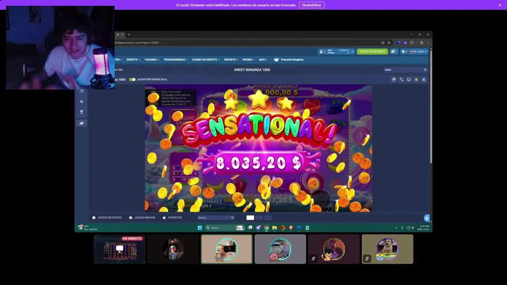Select the grey tile with pink donut badge
This screenshot has width=507, height=285.
pos(280,249)
